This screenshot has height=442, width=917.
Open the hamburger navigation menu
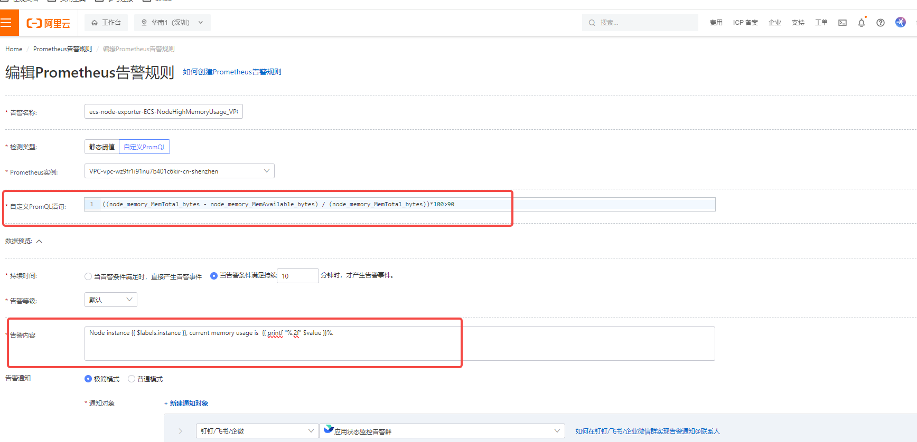pos(6,23)
